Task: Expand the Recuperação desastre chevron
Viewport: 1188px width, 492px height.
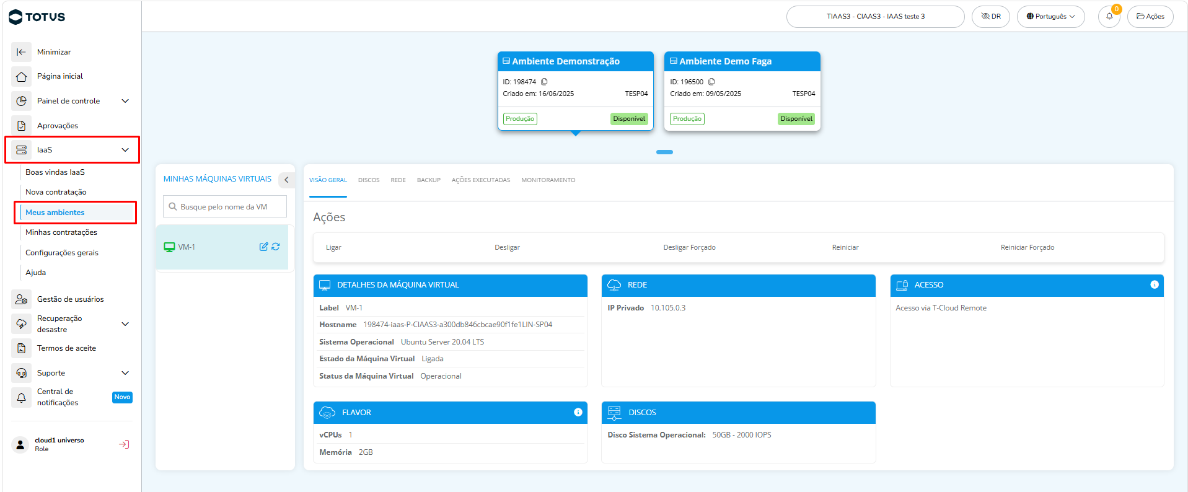Action: 125,324
